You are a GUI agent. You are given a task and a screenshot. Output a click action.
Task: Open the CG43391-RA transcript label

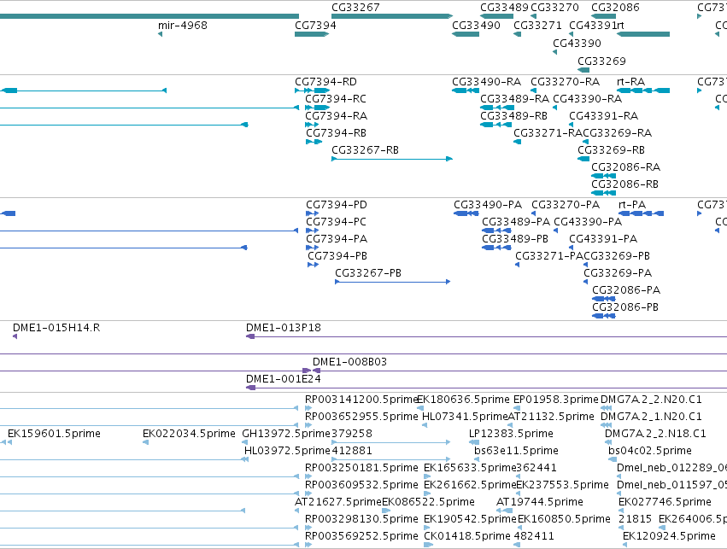(604, 116)
